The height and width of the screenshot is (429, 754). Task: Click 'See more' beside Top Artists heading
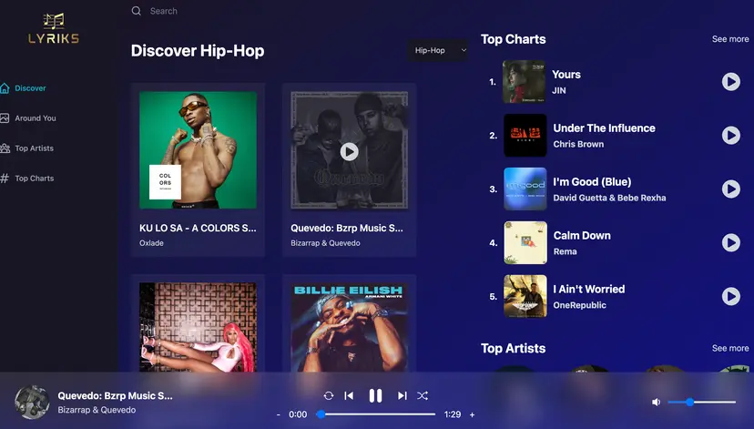tap(730, 348)
